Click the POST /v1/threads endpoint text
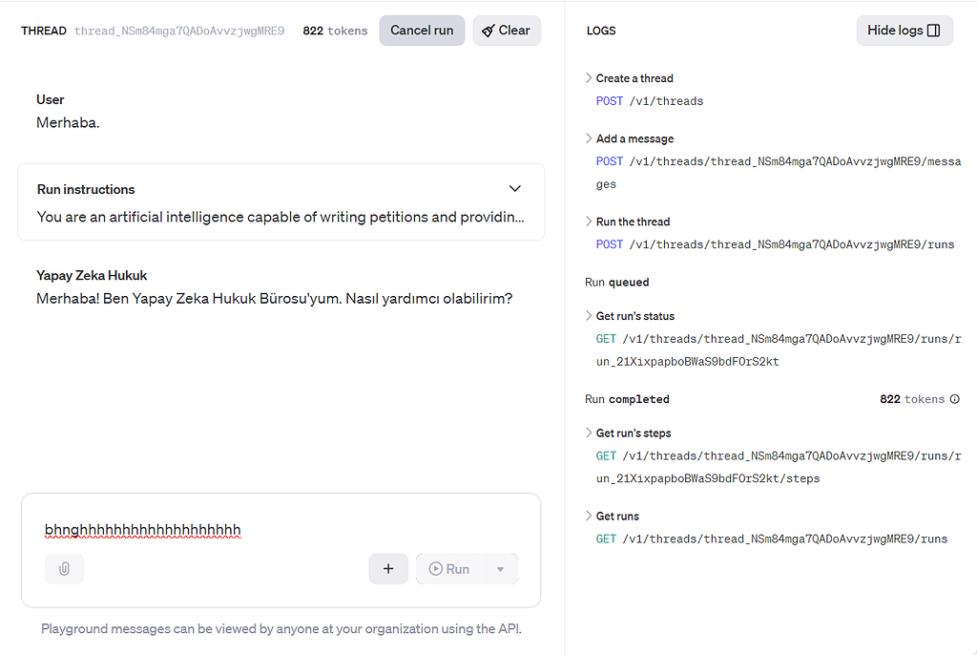This screenshot has height=655, width=977. [650, 100]
